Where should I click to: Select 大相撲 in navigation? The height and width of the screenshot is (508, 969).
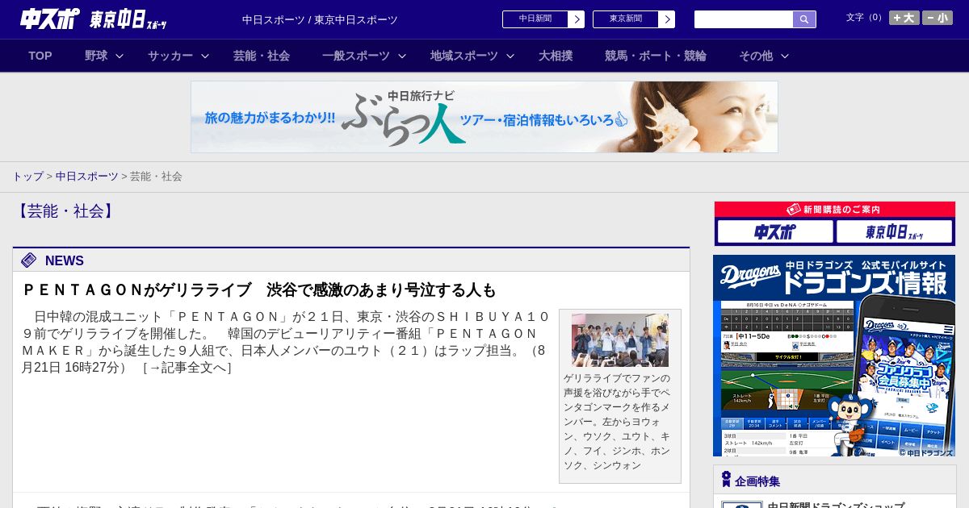556,56
